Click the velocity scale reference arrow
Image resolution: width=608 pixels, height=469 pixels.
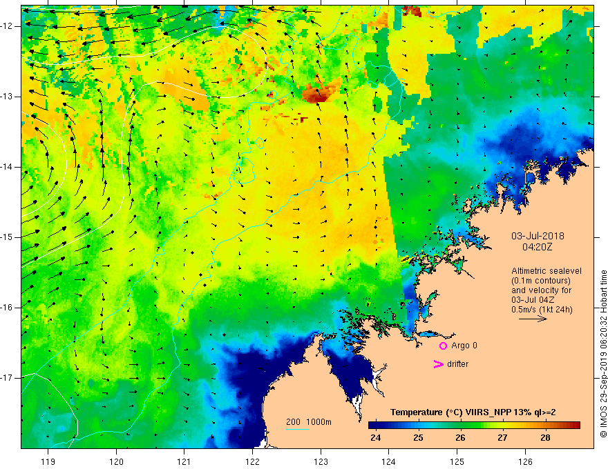click(x=533, y=319)
